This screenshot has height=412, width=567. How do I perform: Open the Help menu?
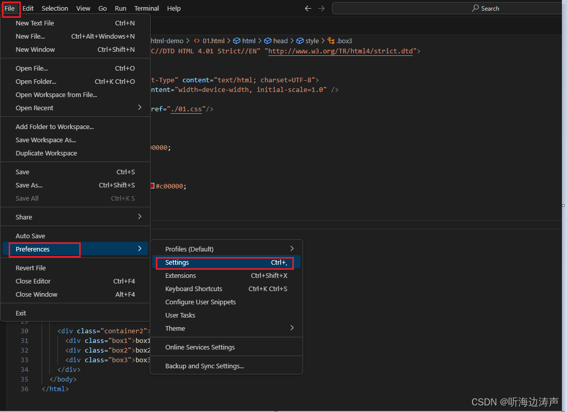pyautogui.click(x=174, y=8)
